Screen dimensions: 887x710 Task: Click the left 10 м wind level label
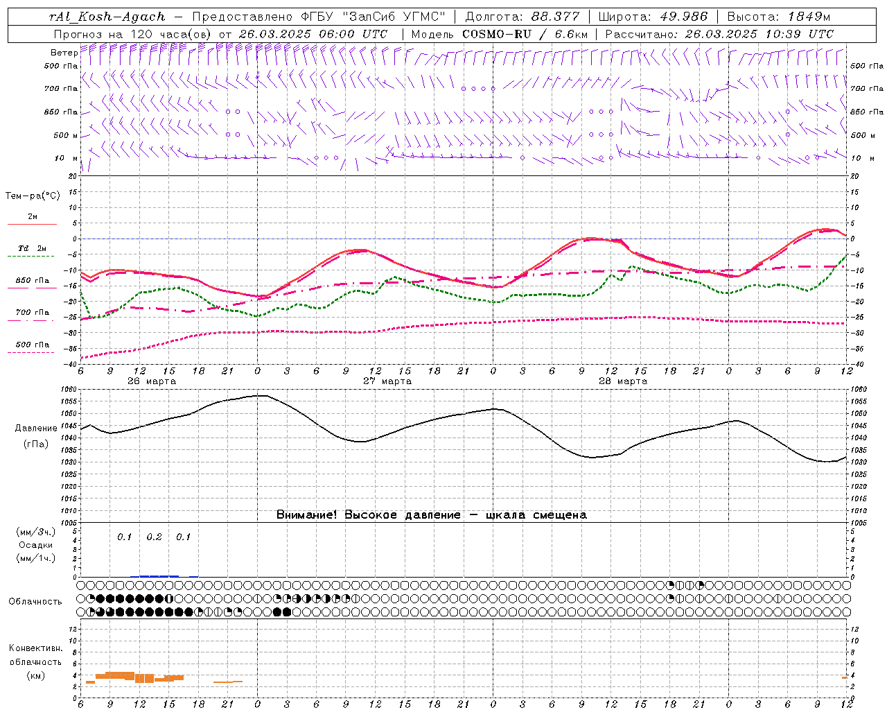click(x=67, y=158)
